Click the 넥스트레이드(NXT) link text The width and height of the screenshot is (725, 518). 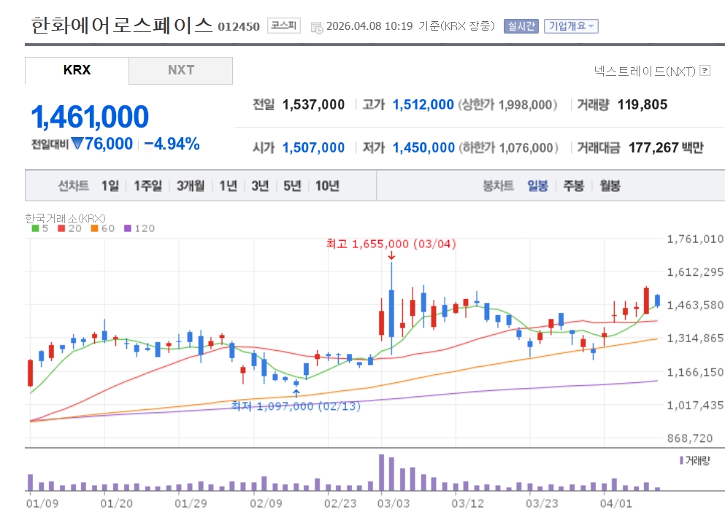point(645,71)
